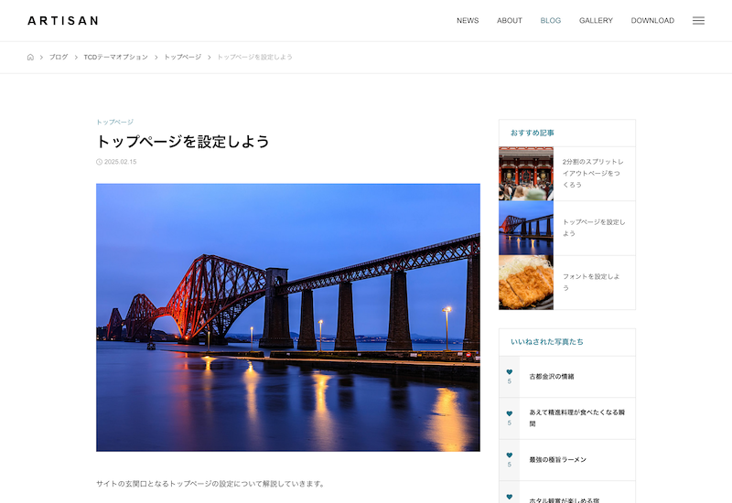Like the 古都金沢の情緒 heart icon
The image size is (732, 503).
click(510, 372)
